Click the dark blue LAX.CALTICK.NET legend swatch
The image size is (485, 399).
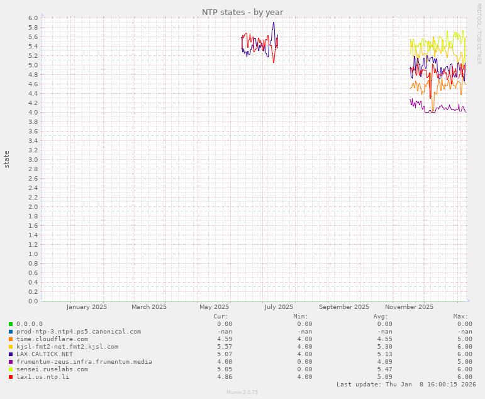coord(11,354)
